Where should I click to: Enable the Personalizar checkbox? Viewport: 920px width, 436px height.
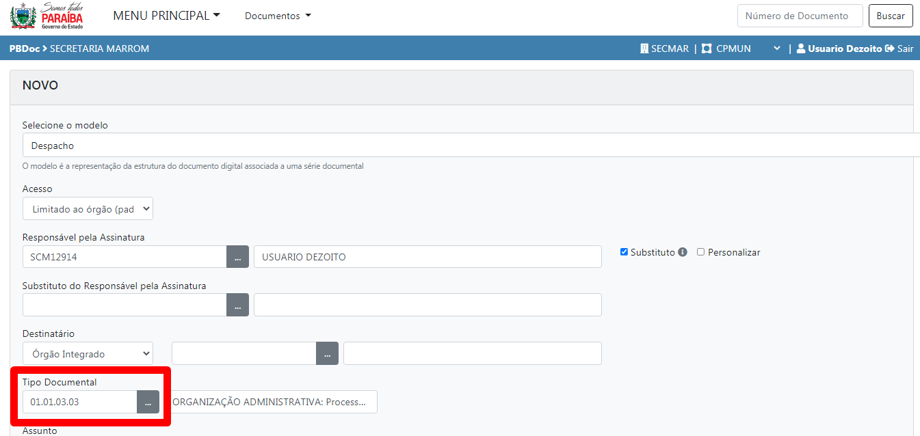(700, 252)
